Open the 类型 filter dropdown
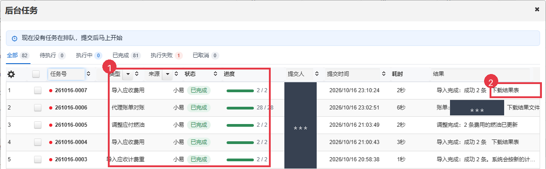The image size is (546, 169). click(128, 74)
